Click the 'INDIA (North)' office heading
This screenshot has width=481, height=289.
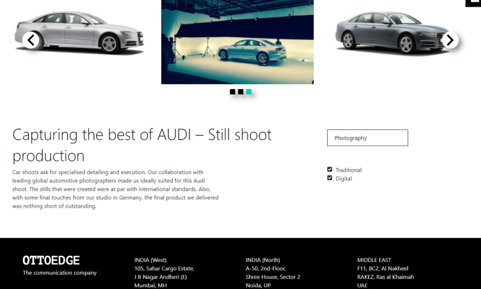pyautogui.click(x=263, y=260)
